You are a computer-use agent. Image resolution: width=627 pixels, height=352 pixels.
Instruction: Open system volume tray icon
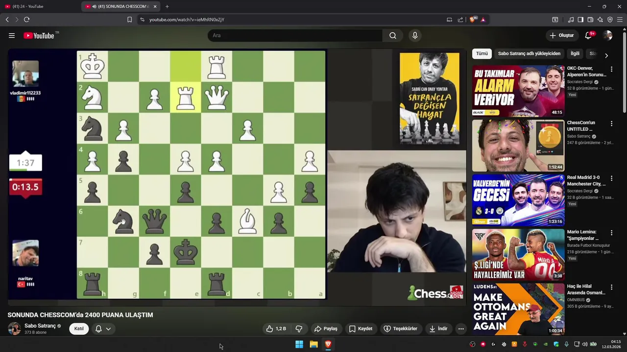(x=585, y=344)
